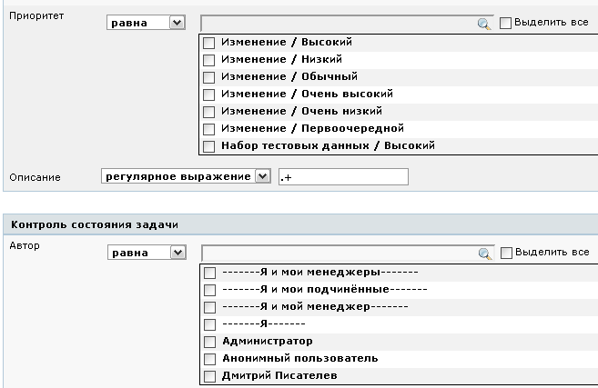The image size is (598, 388).
Task: Tick the 'Я и мои менеджеры' option
Action: tap(209, 273)
